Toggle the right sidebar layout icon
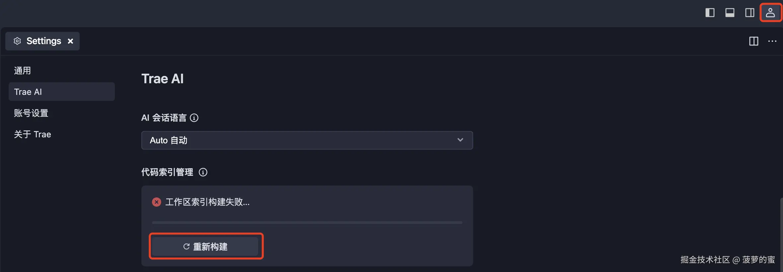The height and width of the screenshot is (272, 783). coord(749,13)
